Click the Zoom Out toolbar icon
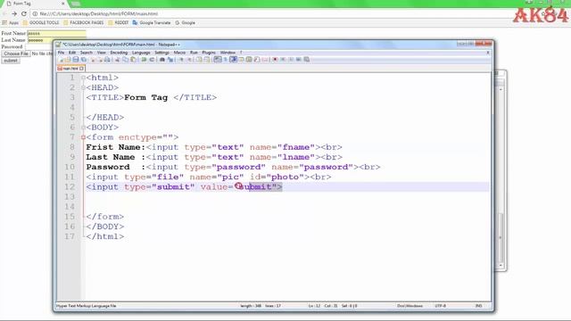Image resolution: width=571 pixels, height=321 pixels. 190,60
